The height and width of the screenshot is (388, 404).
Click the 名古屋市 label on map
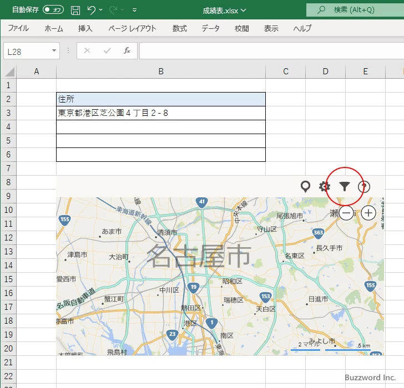pyautogui.click(x=199, y=256)
